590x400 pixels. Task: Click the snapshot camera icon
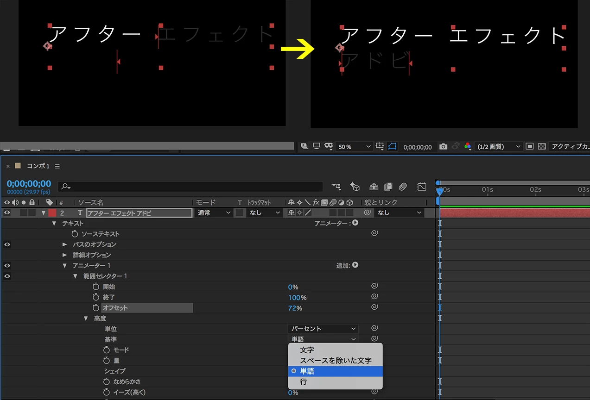pos(443,147)
